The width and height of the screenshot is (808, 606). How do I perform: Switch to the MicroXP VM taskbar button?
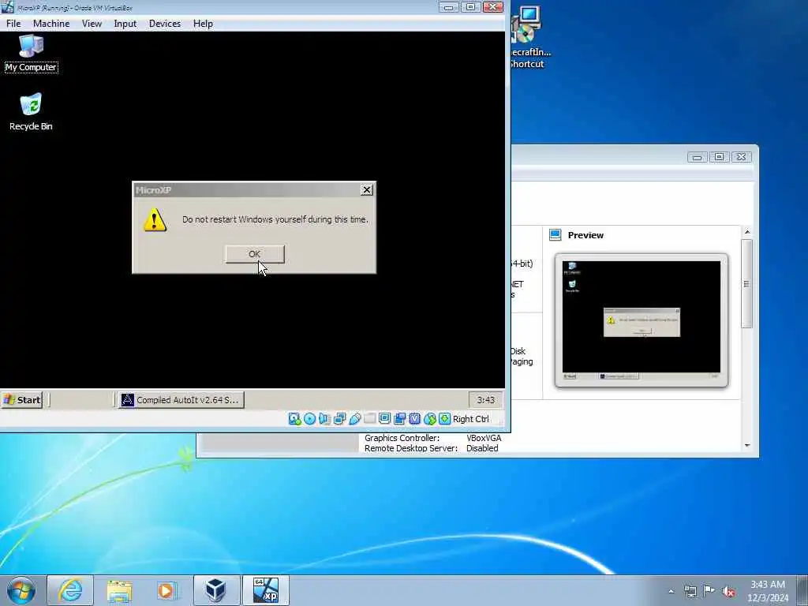tap(265, 590)
